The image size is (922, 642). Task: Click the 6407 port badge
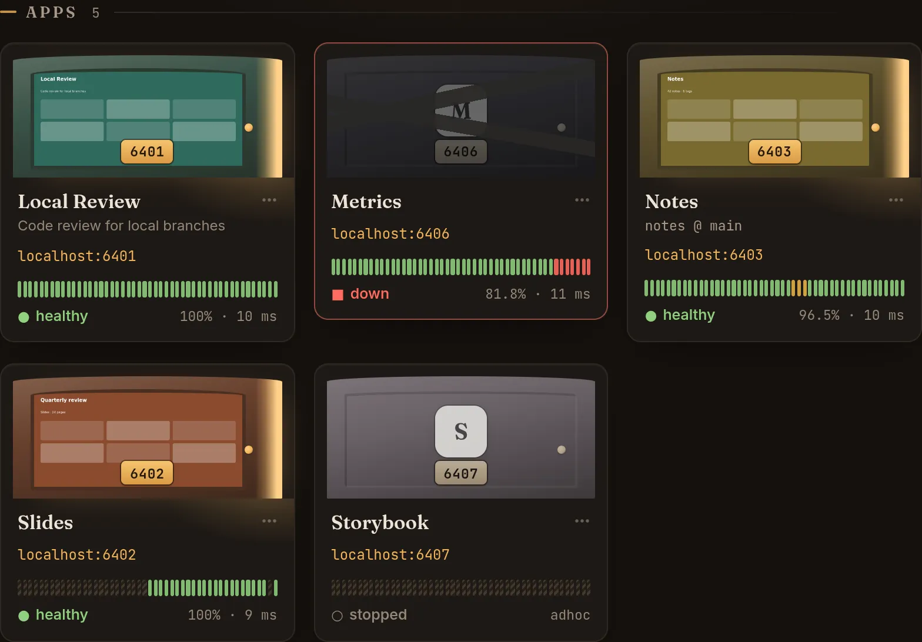pos(461,473)
